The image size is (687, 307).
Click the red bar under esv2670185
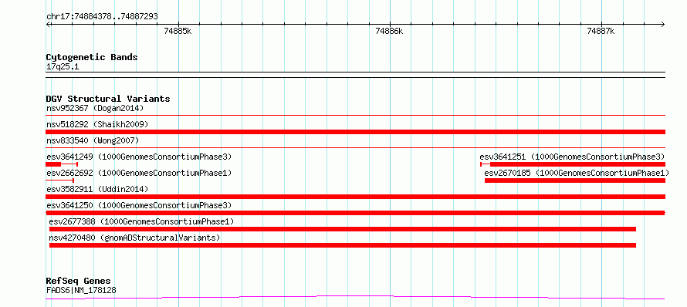point(575,180)
